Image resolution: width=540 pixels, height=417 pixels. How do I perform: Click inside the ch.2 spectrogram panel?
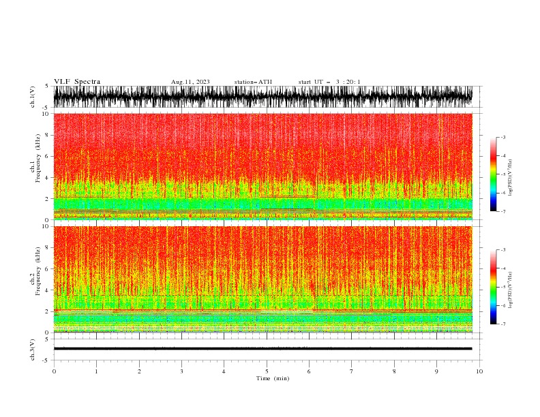[262, 279]
